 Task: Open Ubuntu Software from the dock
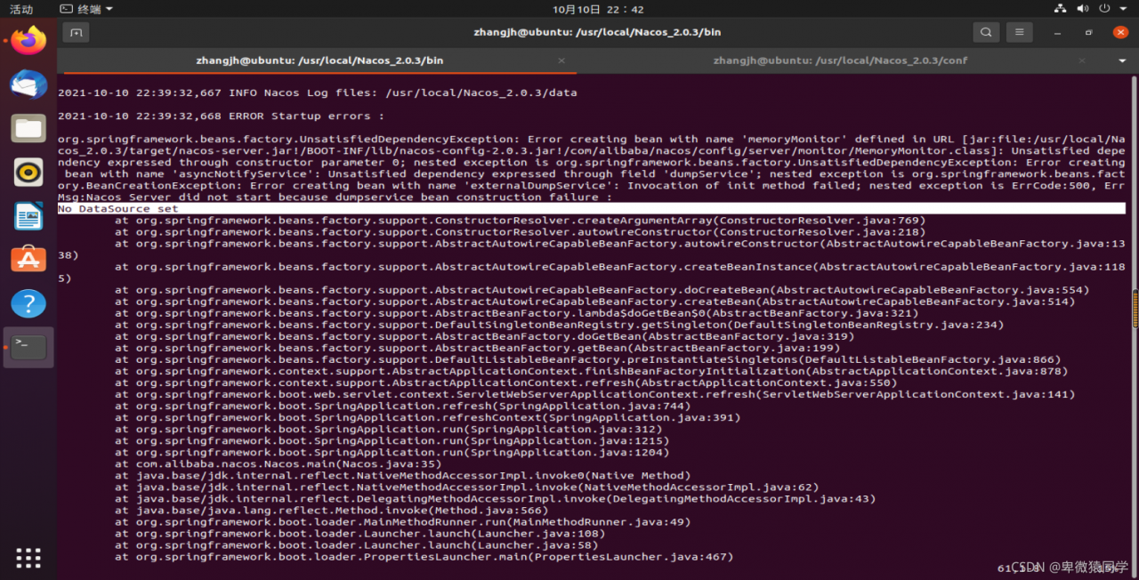click(x=28, y=260)
